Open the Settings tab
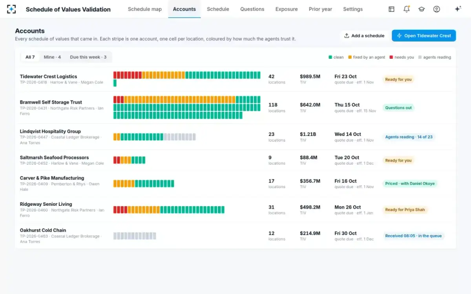The width and height of the screenshot is (471, 294). point(353,9)
